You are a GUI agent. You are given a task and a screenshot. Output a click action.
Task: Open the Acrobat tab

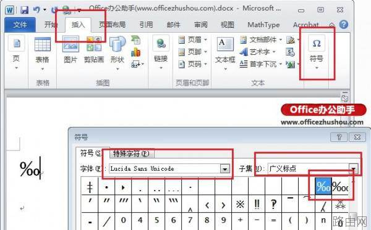pyautogui.click(x=305, y=25)
